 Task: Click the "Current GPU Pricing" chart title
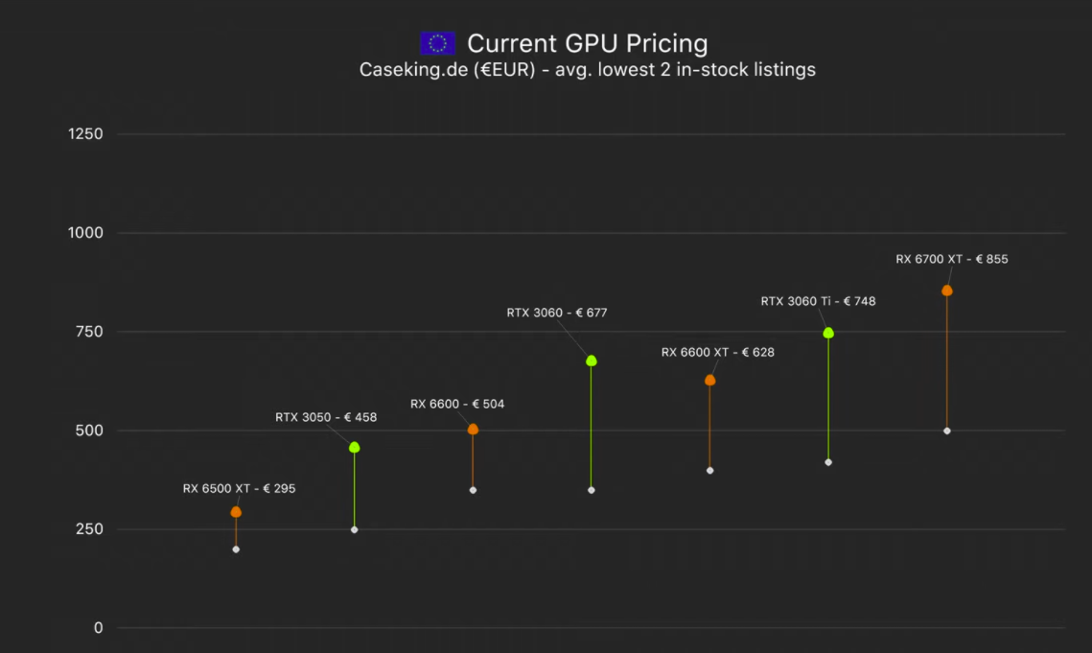587,43
